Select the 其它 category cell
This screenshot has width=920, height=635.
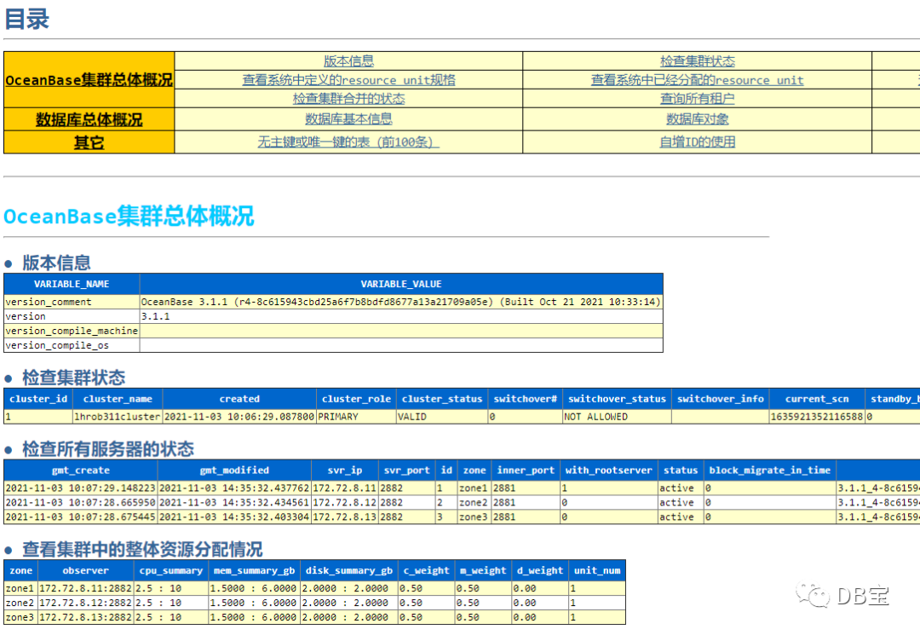pyautogui.click(x=89, y=142)
